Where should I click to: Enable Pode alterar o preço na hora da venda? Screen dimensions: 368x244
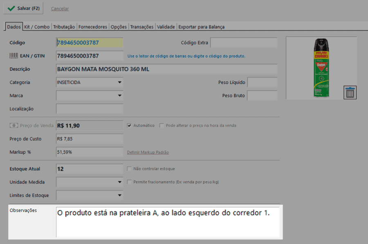coord(162,126)
